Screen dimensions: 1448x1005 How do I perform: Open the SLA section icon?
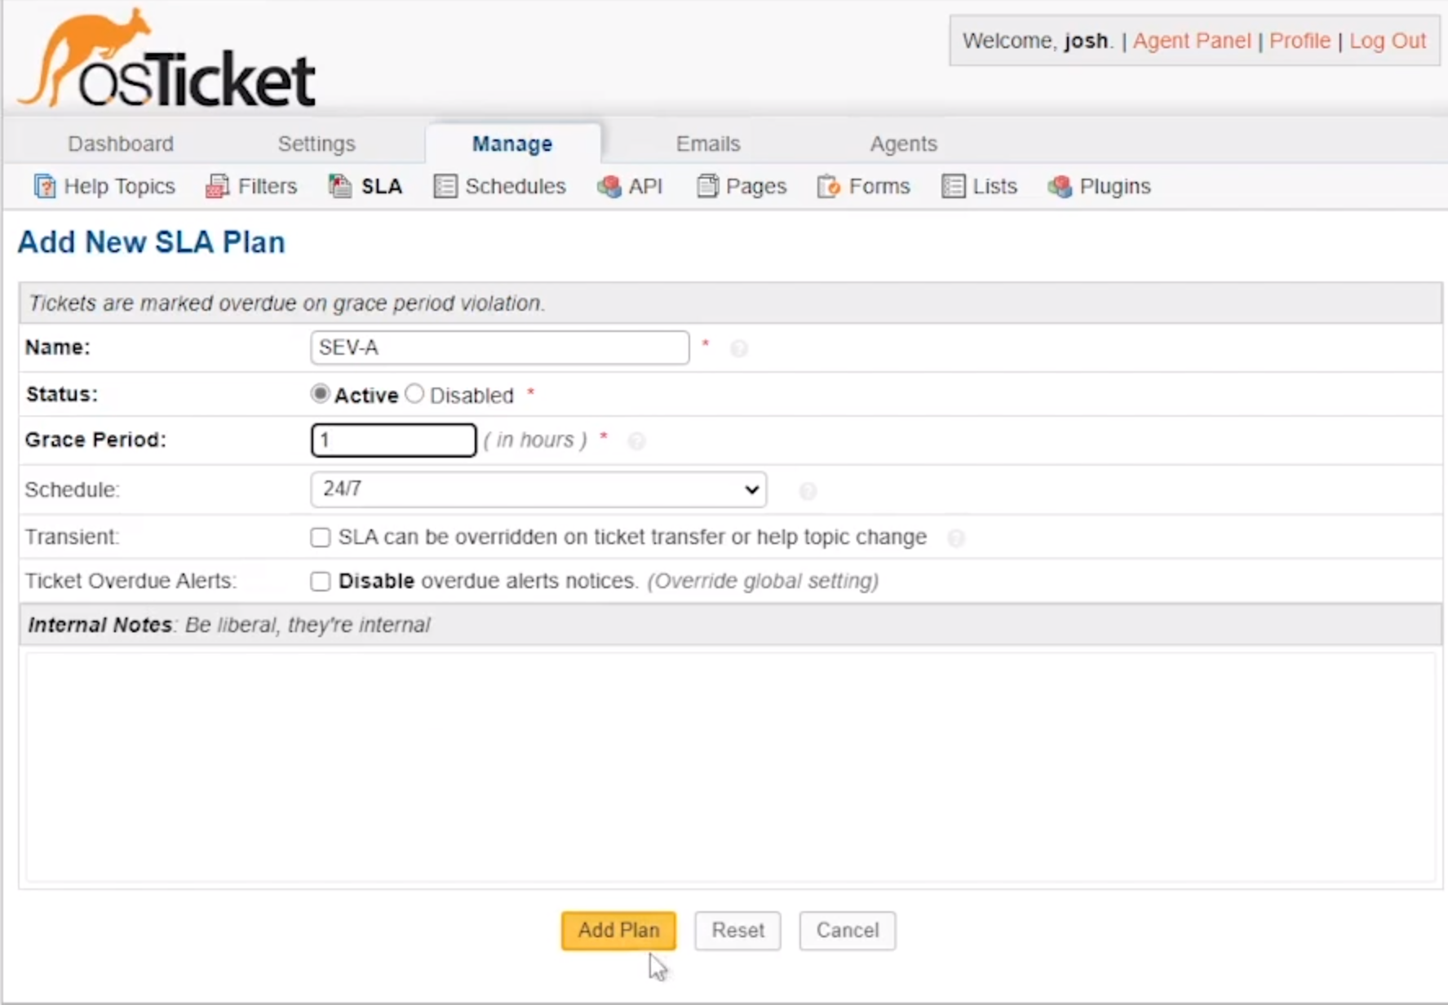(x=340, y=186)
